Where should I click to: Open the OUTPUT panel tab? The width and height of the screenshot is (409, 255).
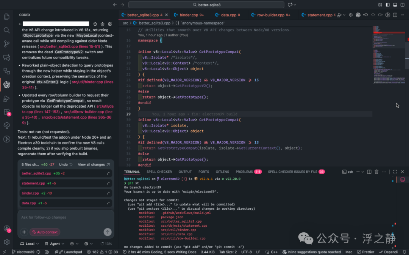tap(185, 172)
